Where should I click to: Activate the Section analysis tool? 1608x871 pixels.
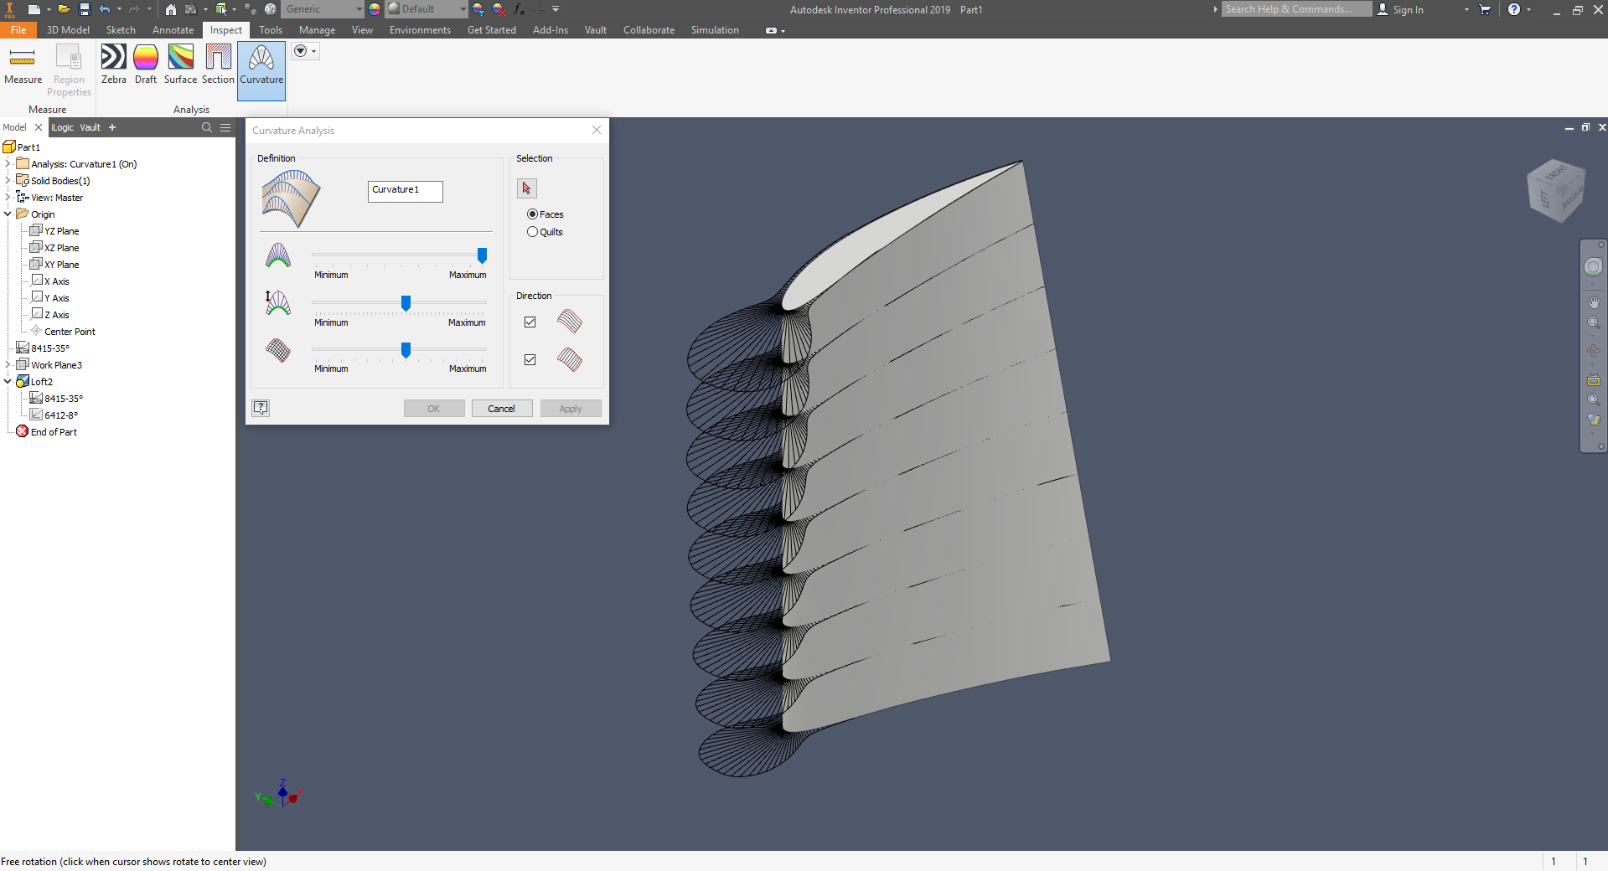coord(218,64)
